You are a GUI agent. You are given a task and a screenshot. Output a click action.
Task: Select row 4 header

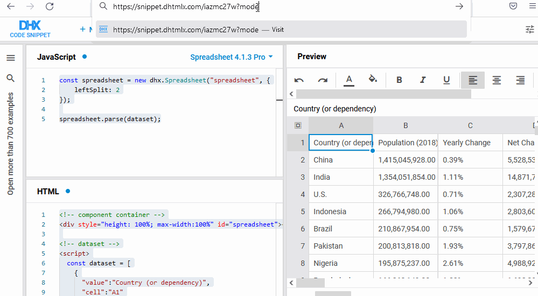point(298,194)
